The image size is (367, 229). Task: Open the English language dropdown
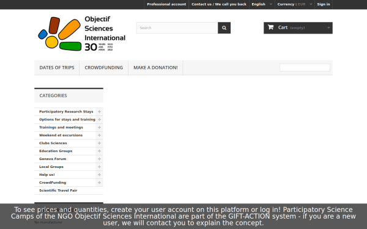click(x=262, y=4)
